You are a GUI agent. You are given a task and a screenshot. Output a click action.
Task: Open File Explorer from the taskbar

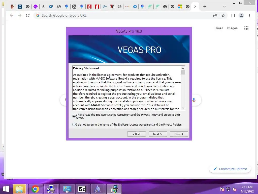19,189
